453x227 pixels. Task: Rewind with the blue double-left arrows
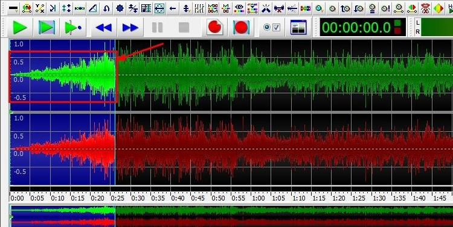[104, 28]
